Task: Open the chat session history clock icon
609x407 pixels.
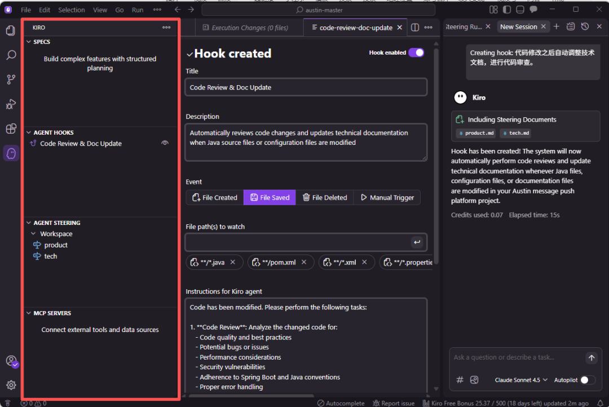Action: [x=585, y=26]
